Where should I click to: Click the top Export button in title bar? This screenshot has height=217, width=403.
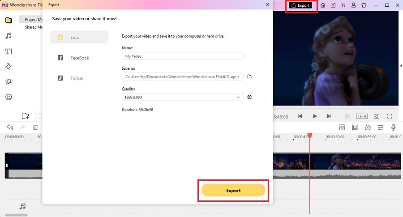(x=300, y=5)
